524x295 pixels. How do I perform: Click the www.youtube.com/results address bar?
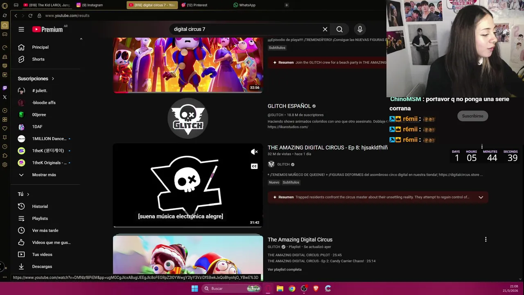(67, 16)
